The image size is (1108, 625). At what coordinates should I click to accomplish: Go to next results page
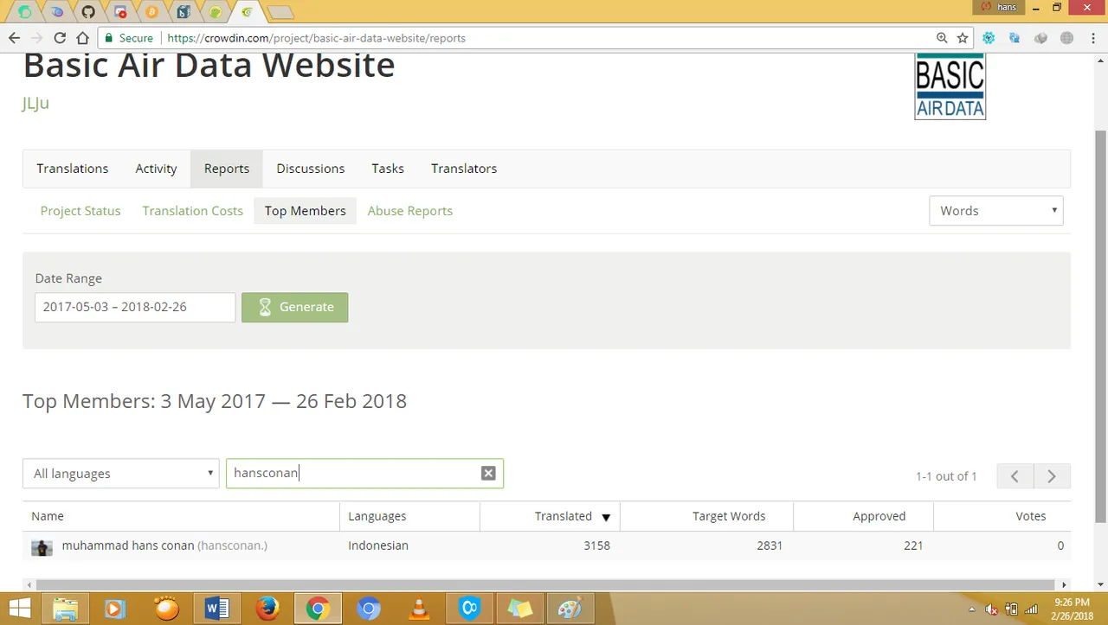click(x=1052, y=476)
